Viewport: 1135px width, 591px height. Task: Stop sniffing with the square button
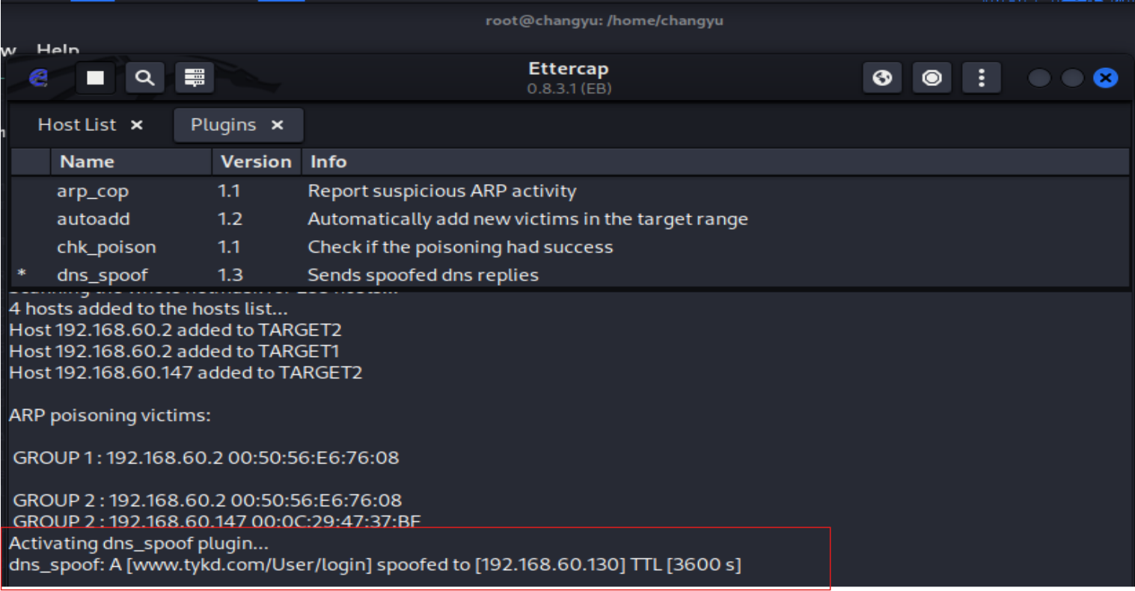coord(95,78)
